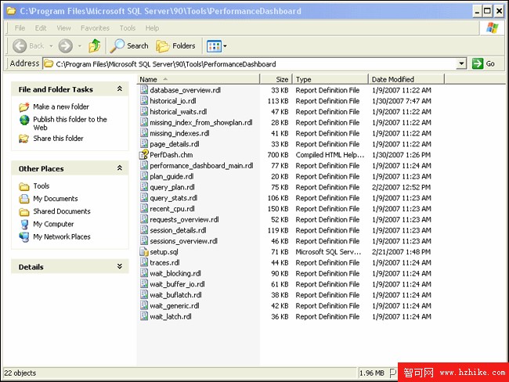This screenshot has width=509, height=382.
Task: Select sessions_overview.rdl file icon
Action: point(144,241)
